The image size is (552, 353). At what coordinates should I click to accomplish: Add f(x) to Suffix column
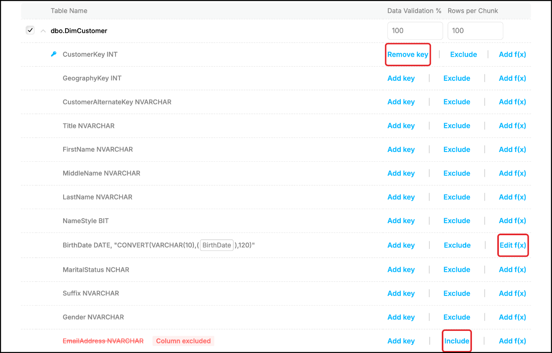(x=513, y=293)
